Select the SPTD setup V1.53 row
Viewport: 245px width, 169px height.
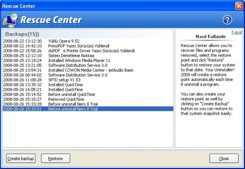88,80
